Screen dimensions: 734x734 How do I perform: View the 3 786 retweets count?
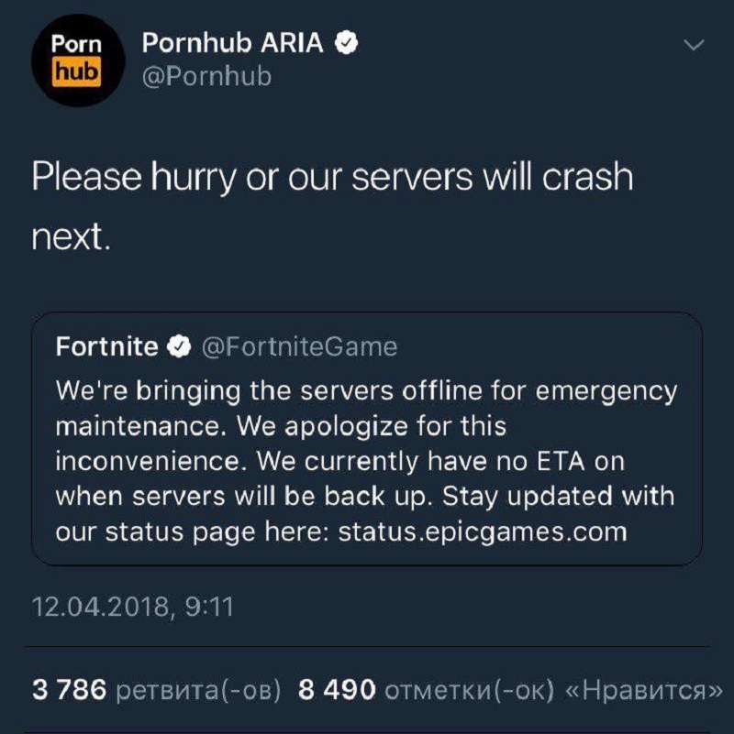click(x=71, y=689)
